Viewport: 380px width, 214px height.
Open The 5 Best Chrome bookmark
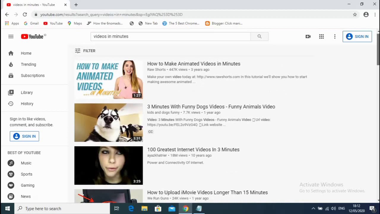[181, 23]
